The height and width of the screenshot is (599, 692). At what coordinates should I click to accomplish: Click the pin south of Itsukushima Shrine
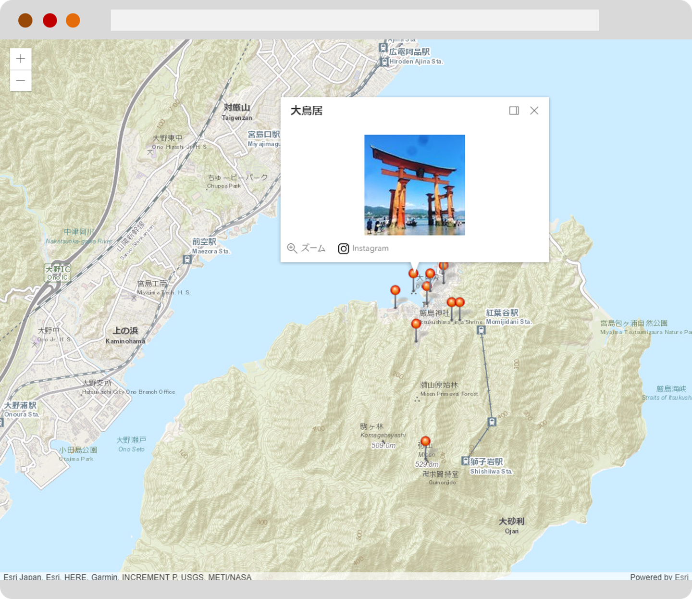coord(416,324)
